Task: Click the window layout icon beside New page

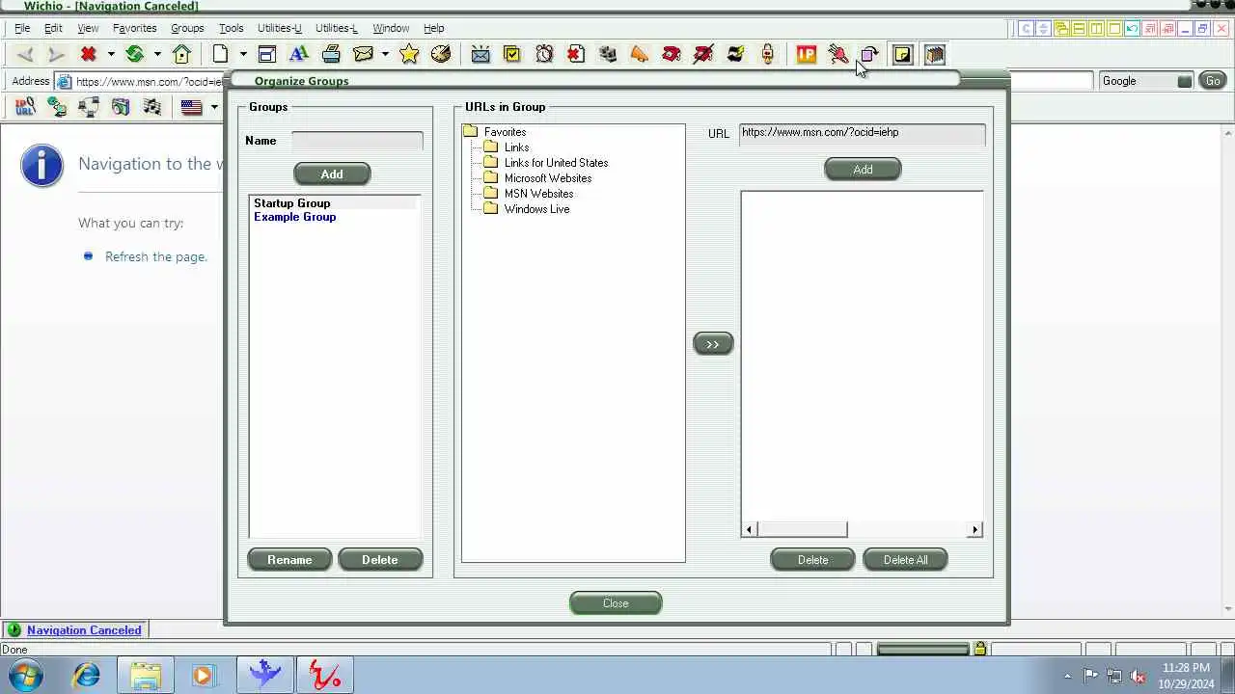Action: [267, 55]
